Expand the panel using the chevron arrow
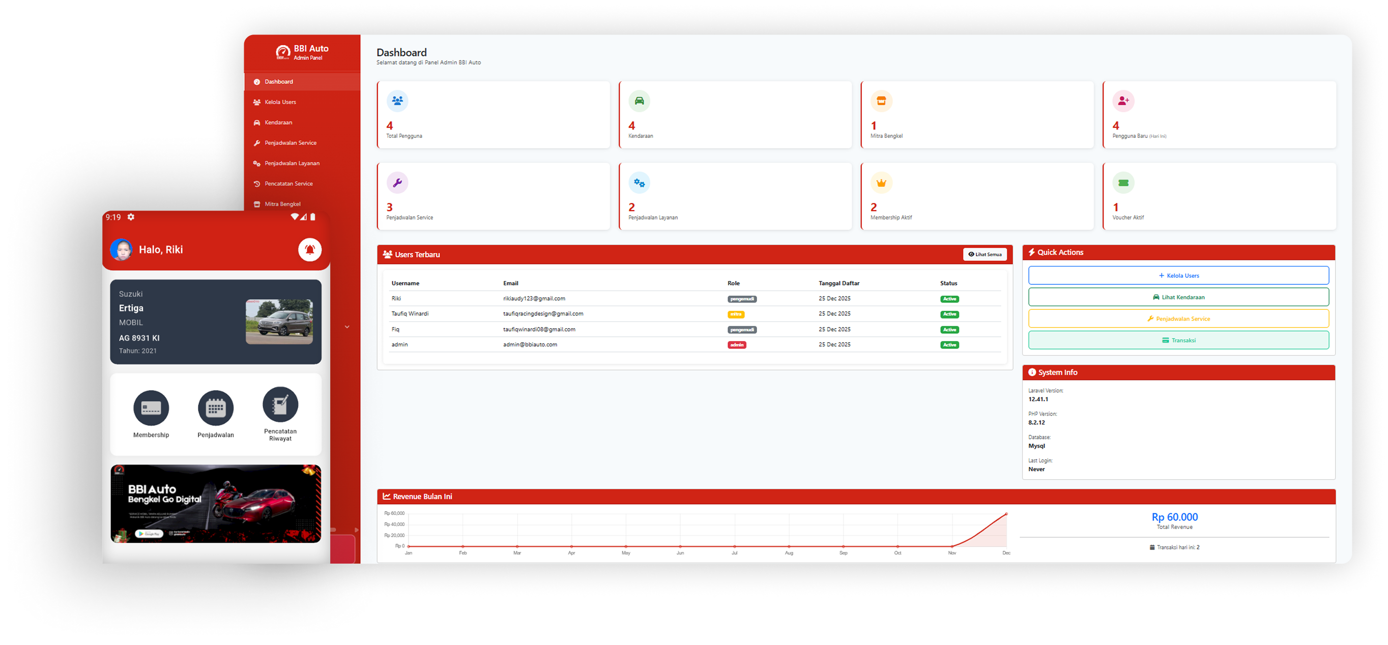The image size is (1388, 645). 347,327
